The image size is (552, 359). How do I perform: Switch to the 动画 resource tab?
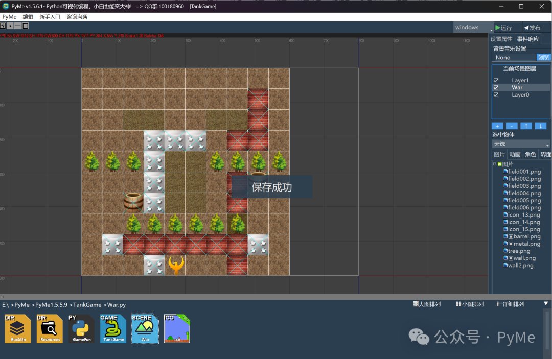515,154
